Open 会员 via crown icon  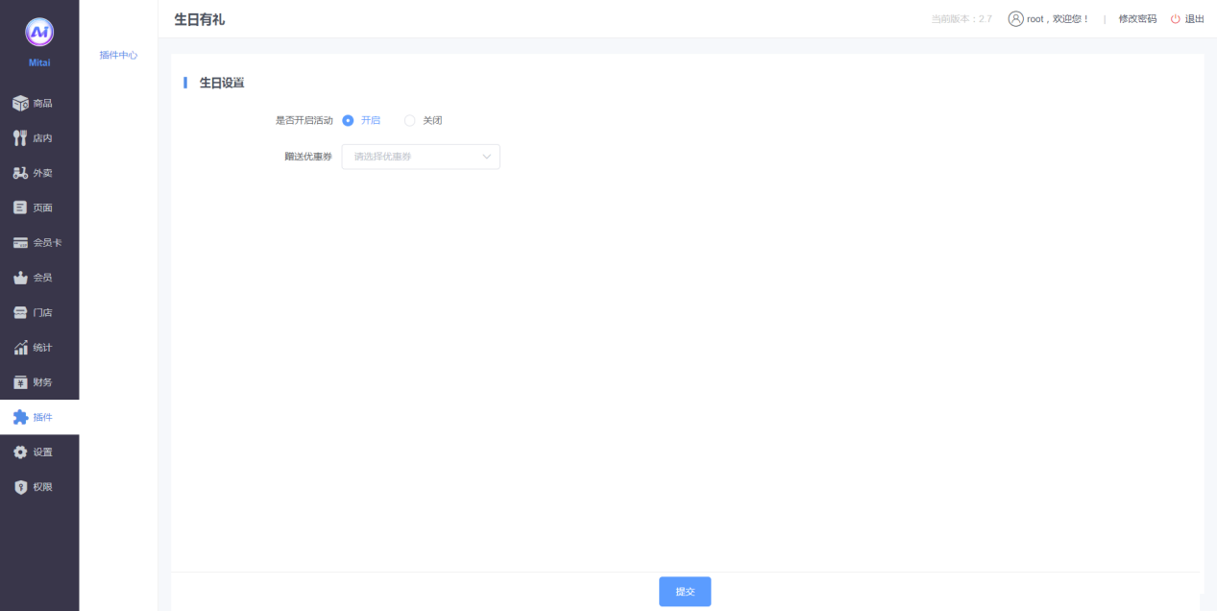pos(20,278)
